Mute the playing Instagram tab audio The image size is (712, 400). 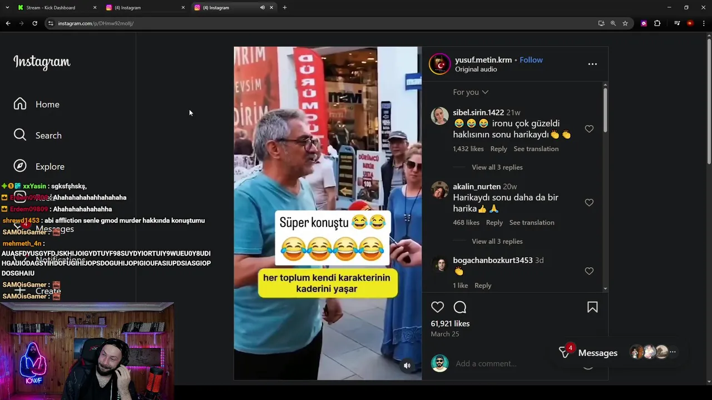click(x=262, y=8)
